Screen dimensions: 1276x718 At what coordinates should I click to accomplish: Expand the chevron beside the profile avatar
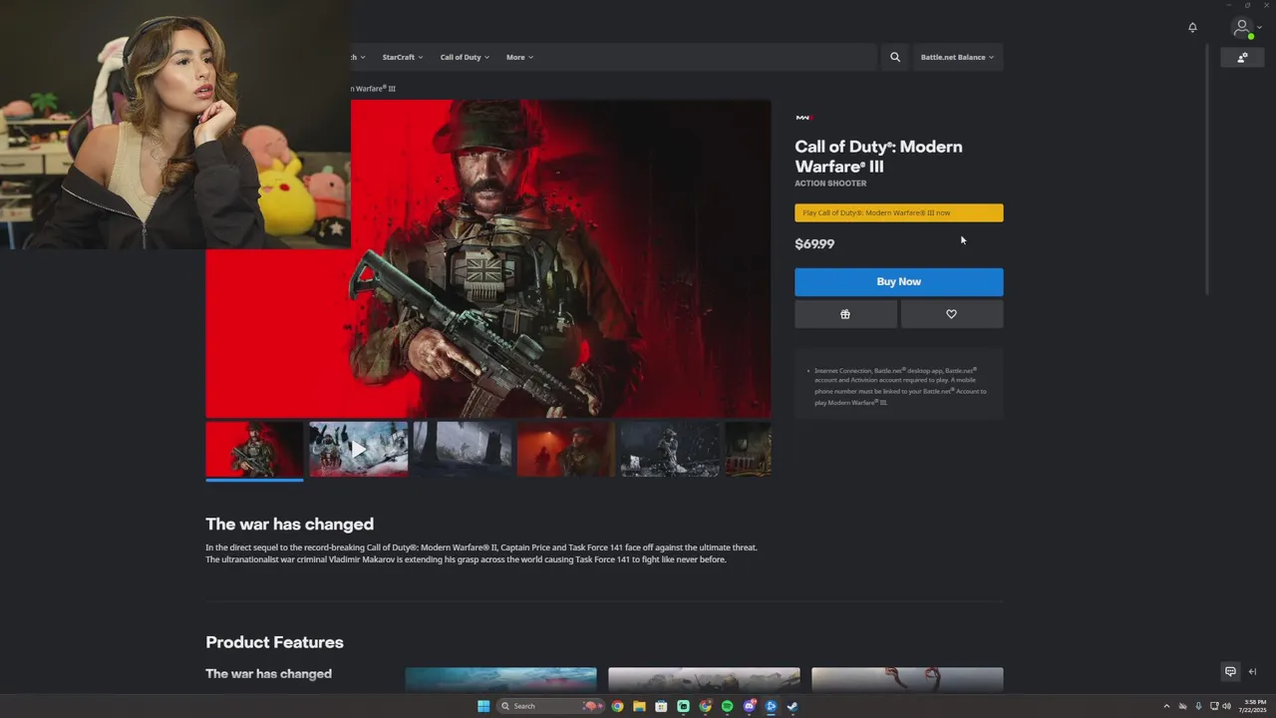[x=1259, y=29]
